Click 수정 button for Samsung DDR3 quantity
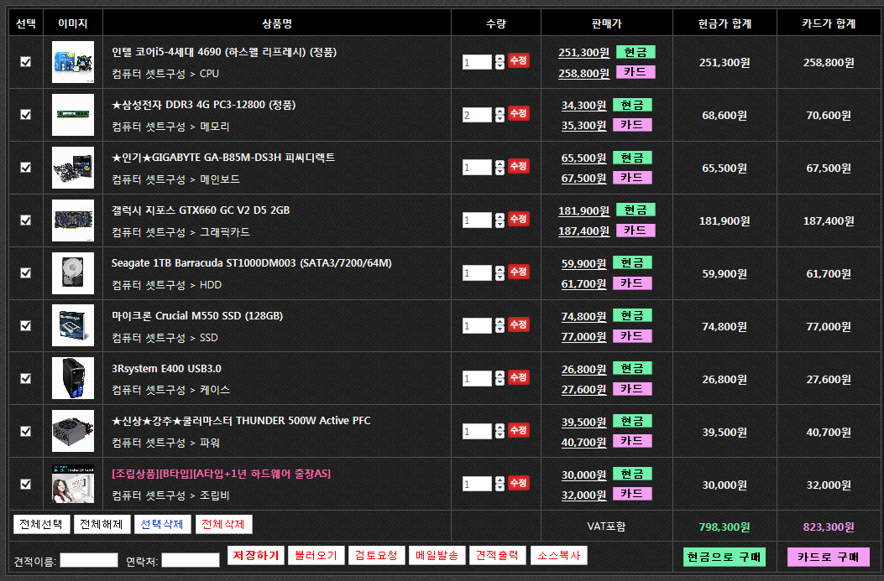Screen dimensions: 884x581 point(519,113)
